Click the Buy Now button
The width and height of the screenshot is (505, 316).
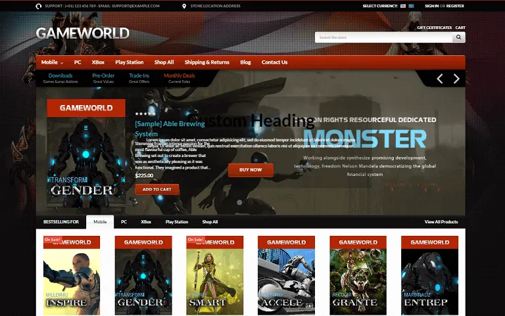(251, 170)
